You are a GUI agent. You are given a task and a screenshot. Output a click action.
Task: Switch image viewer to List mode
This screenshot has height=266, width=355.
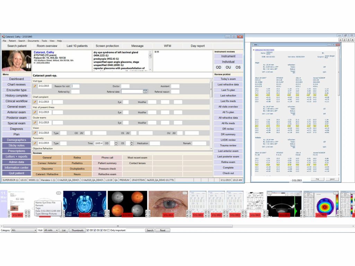(x=64, y=230)
